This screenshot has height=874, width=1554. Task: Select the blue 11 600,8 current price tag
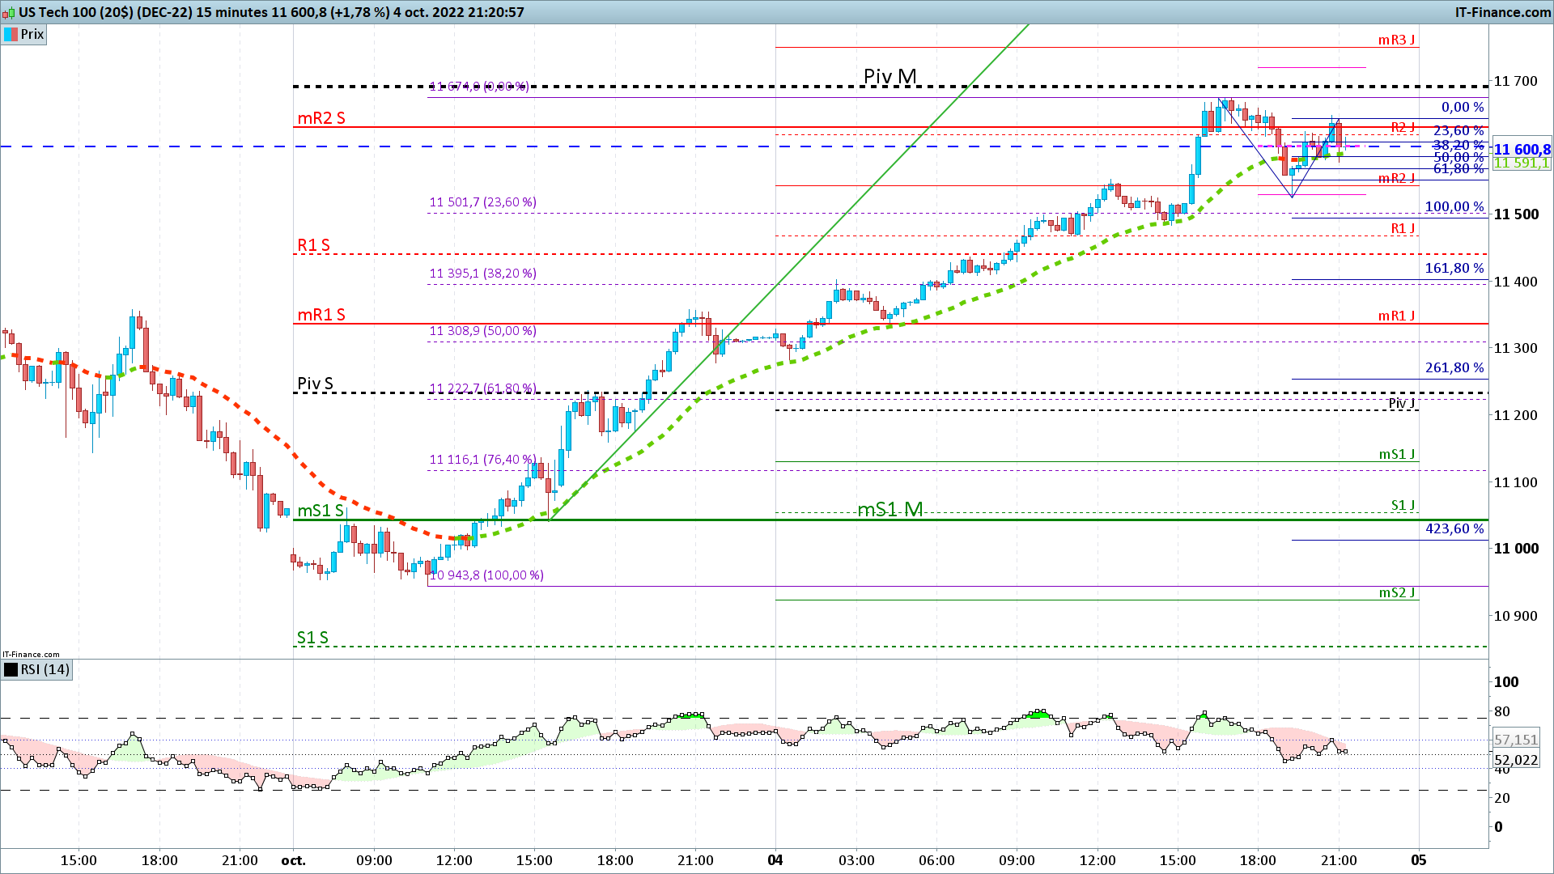1522,150
